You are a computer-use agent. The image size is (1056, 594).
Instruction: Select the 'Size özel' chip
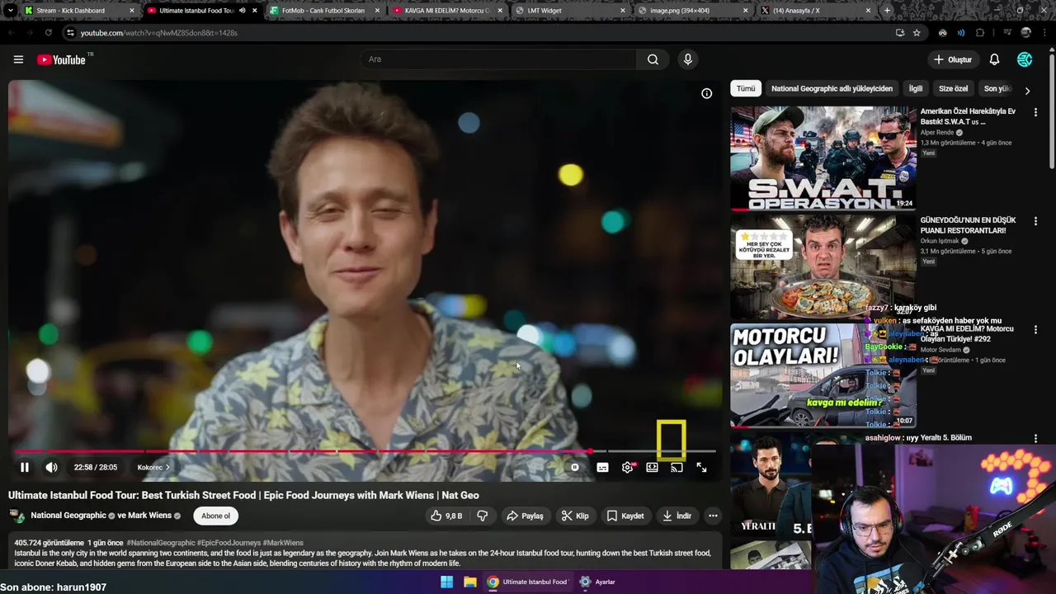tap(953, 88)
